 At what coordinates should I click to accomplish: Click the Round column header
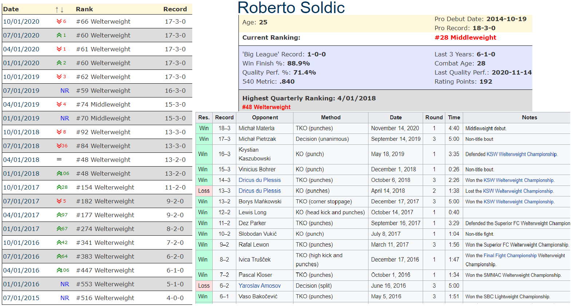pyautogui.click(x=434, y=117)
